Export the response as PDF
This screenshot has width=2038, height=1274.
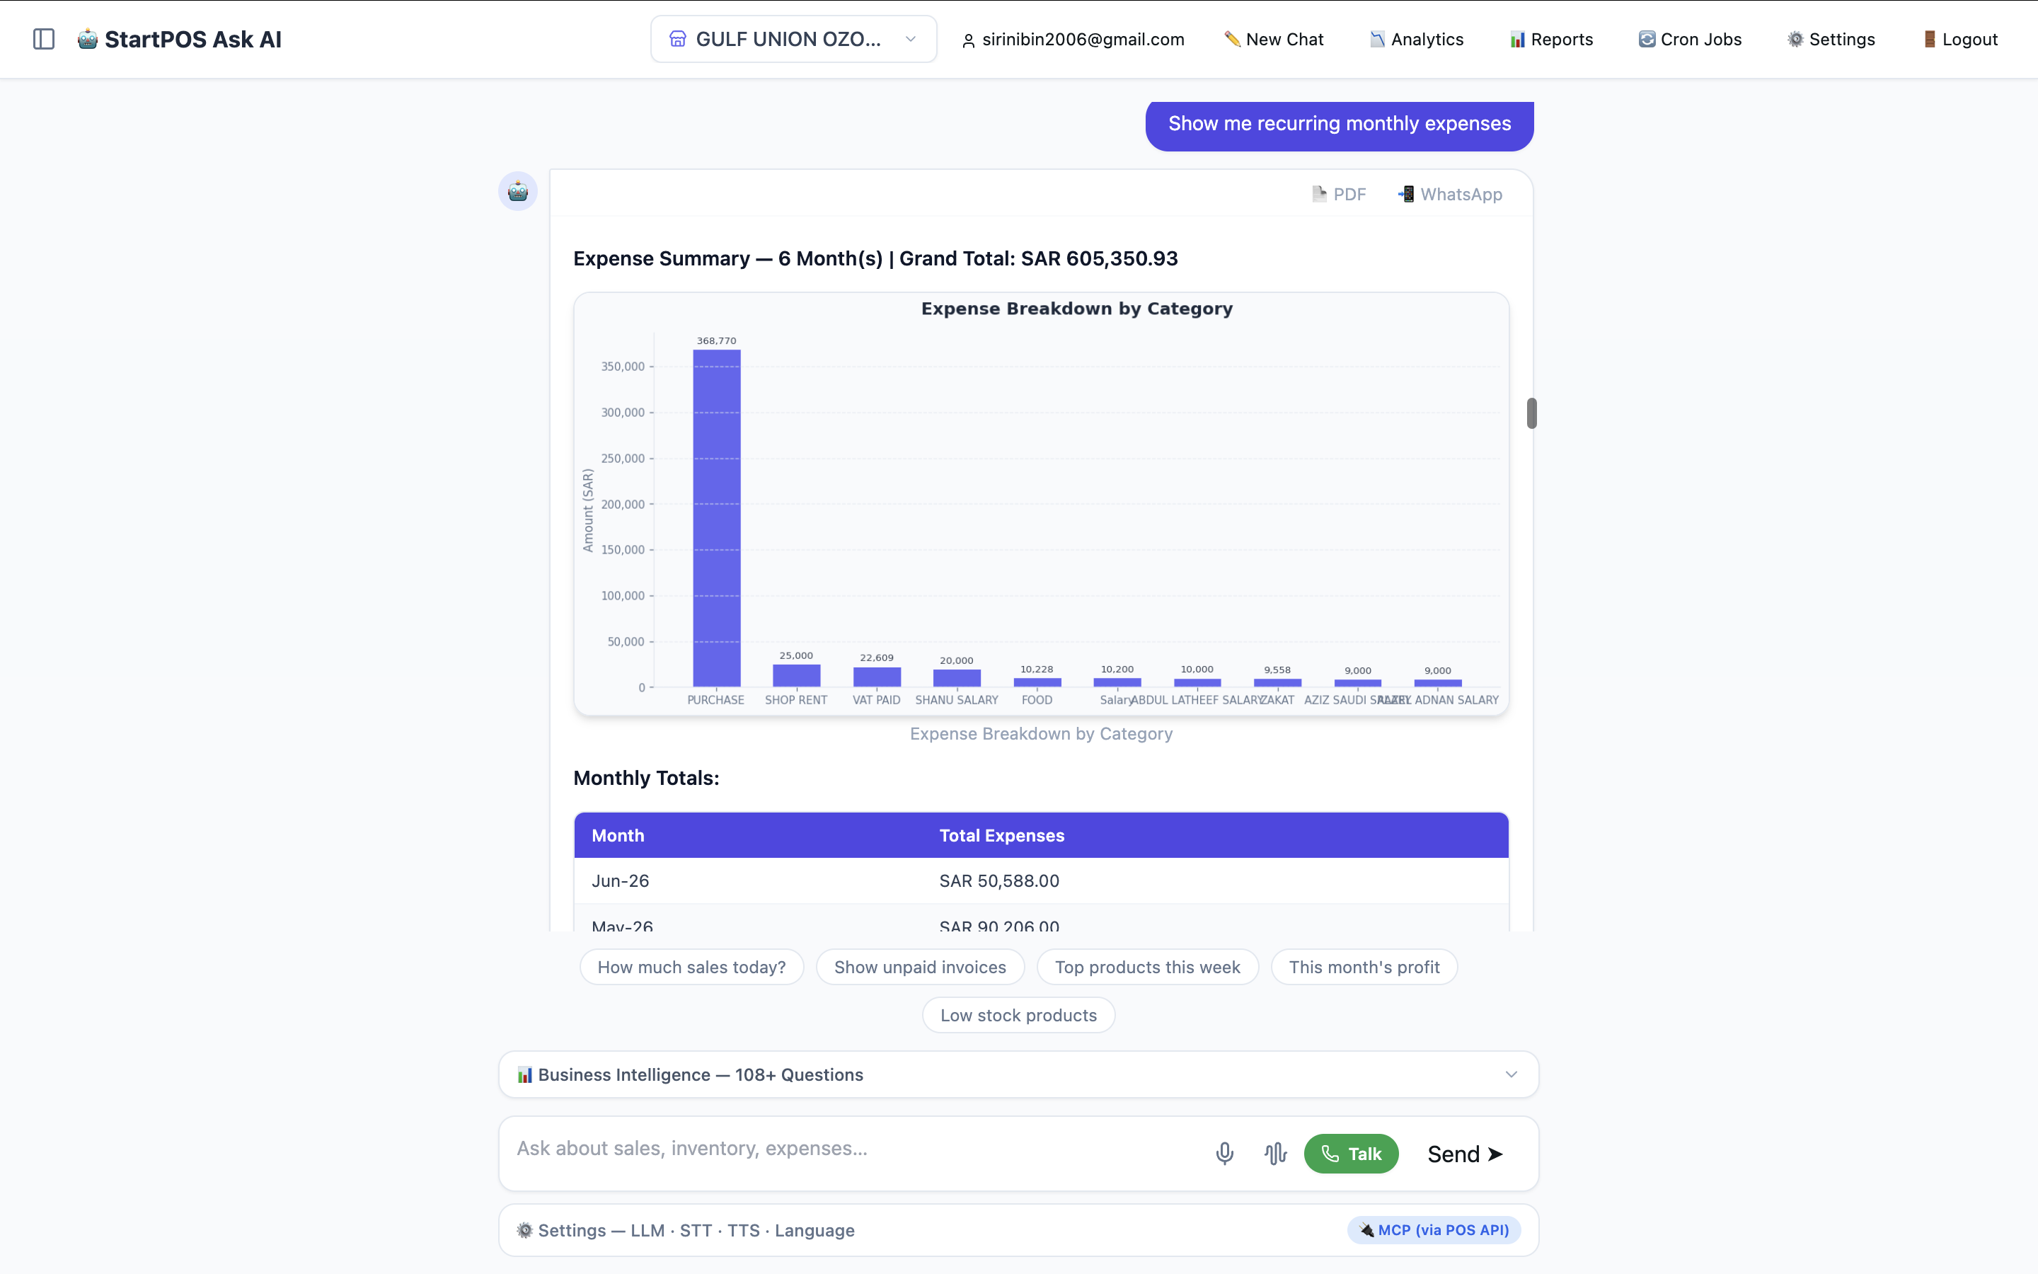[x=1339, y=194]
